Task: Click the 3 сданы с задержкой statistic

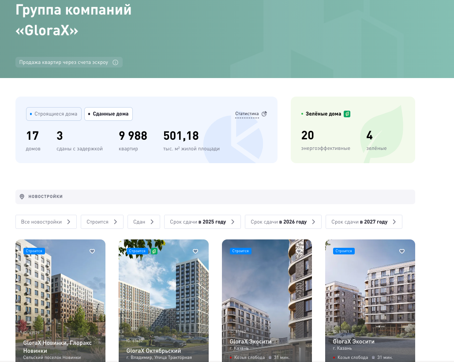Action: point(79,141)
